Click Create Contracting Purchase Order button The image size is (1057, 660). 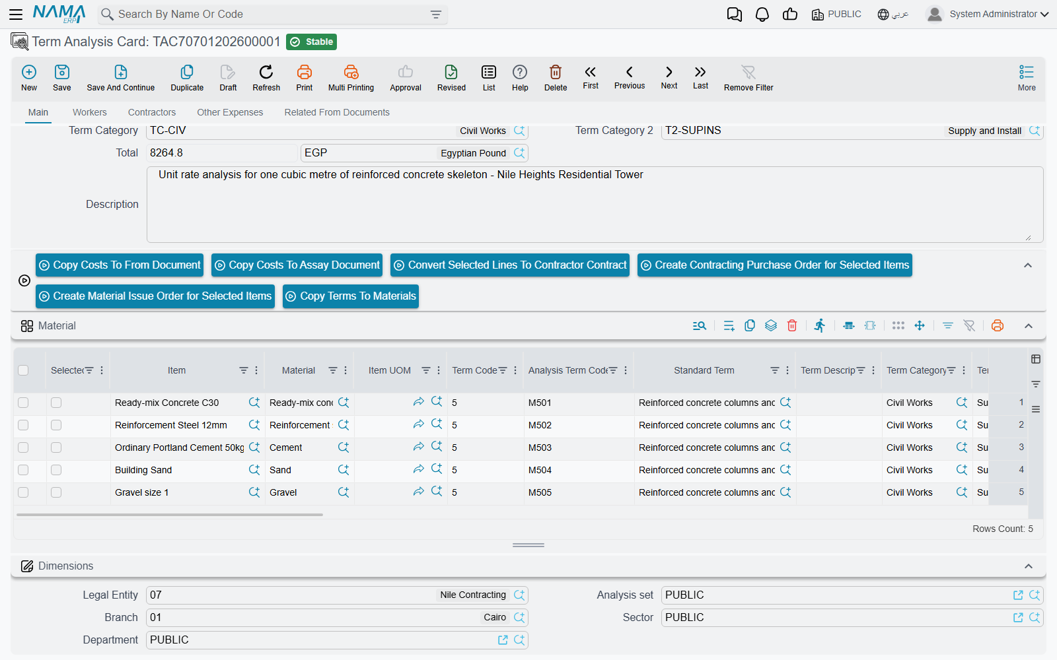[775, 265]
